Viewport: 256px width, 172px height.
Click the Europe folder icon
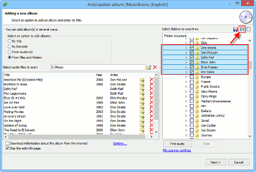coord(197,77)
